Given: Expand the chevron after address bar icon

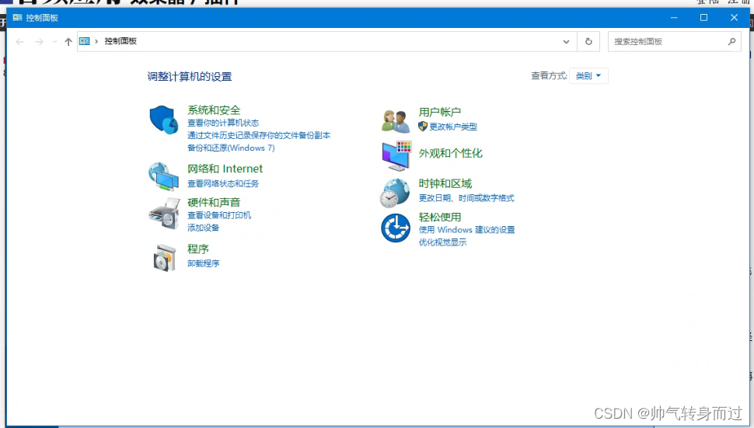Looking at the screenshot, I should tap(96, 41).
